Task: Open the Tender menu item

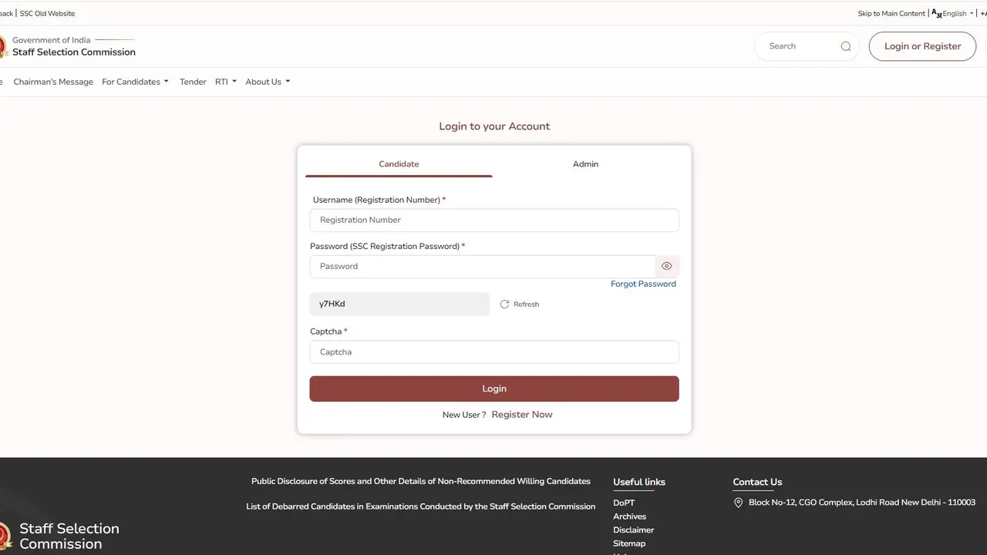Action: [193, 82]
